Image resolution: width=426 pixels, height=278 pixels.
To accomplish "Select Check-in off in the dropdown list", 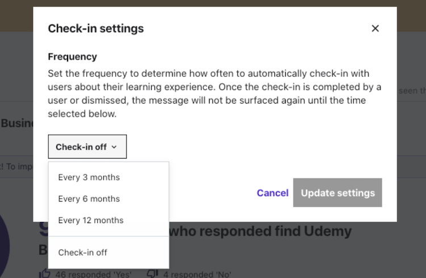I will [x=83, y=253].
